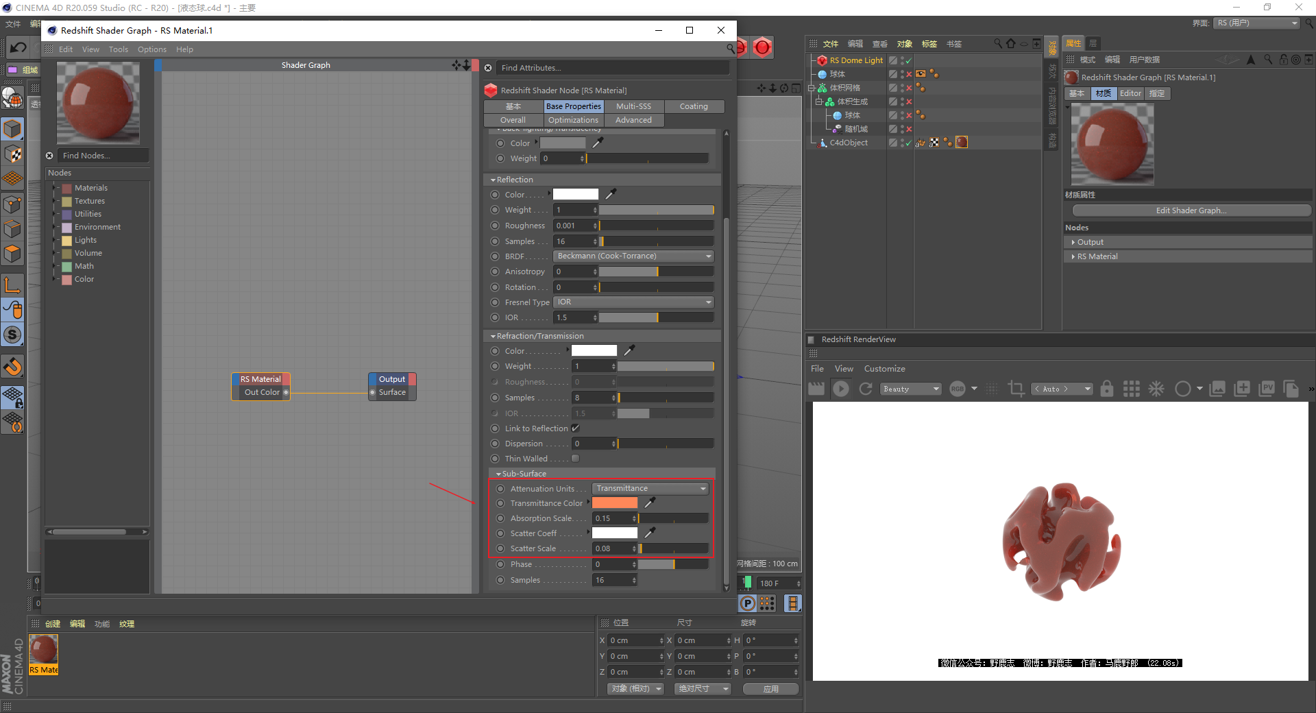The image size is (1316, 713).
Task: Toggle 体积网格 object enabled red cross
Action: click(909, 88)
